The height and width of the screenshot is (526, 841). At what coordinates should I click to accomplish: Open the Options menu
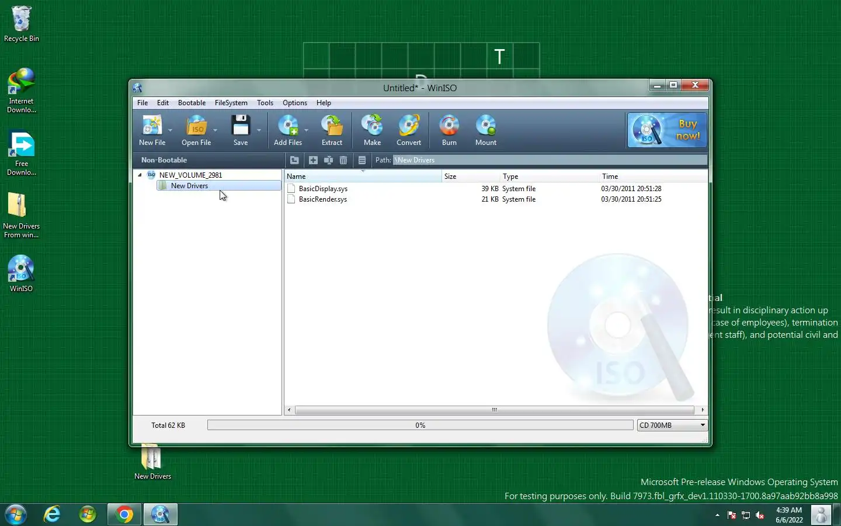(295, 103)
